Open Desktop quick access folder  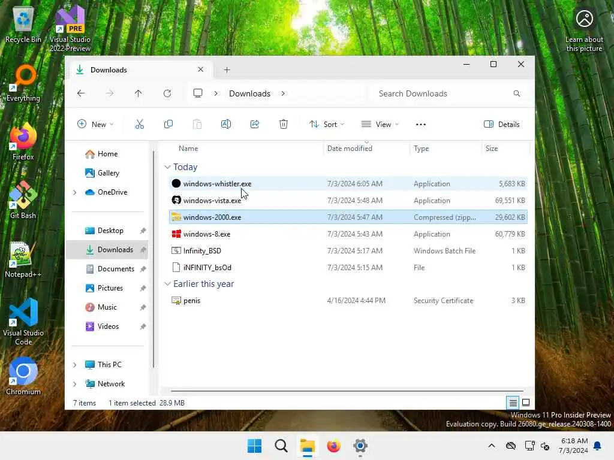[x=107, y=231]
